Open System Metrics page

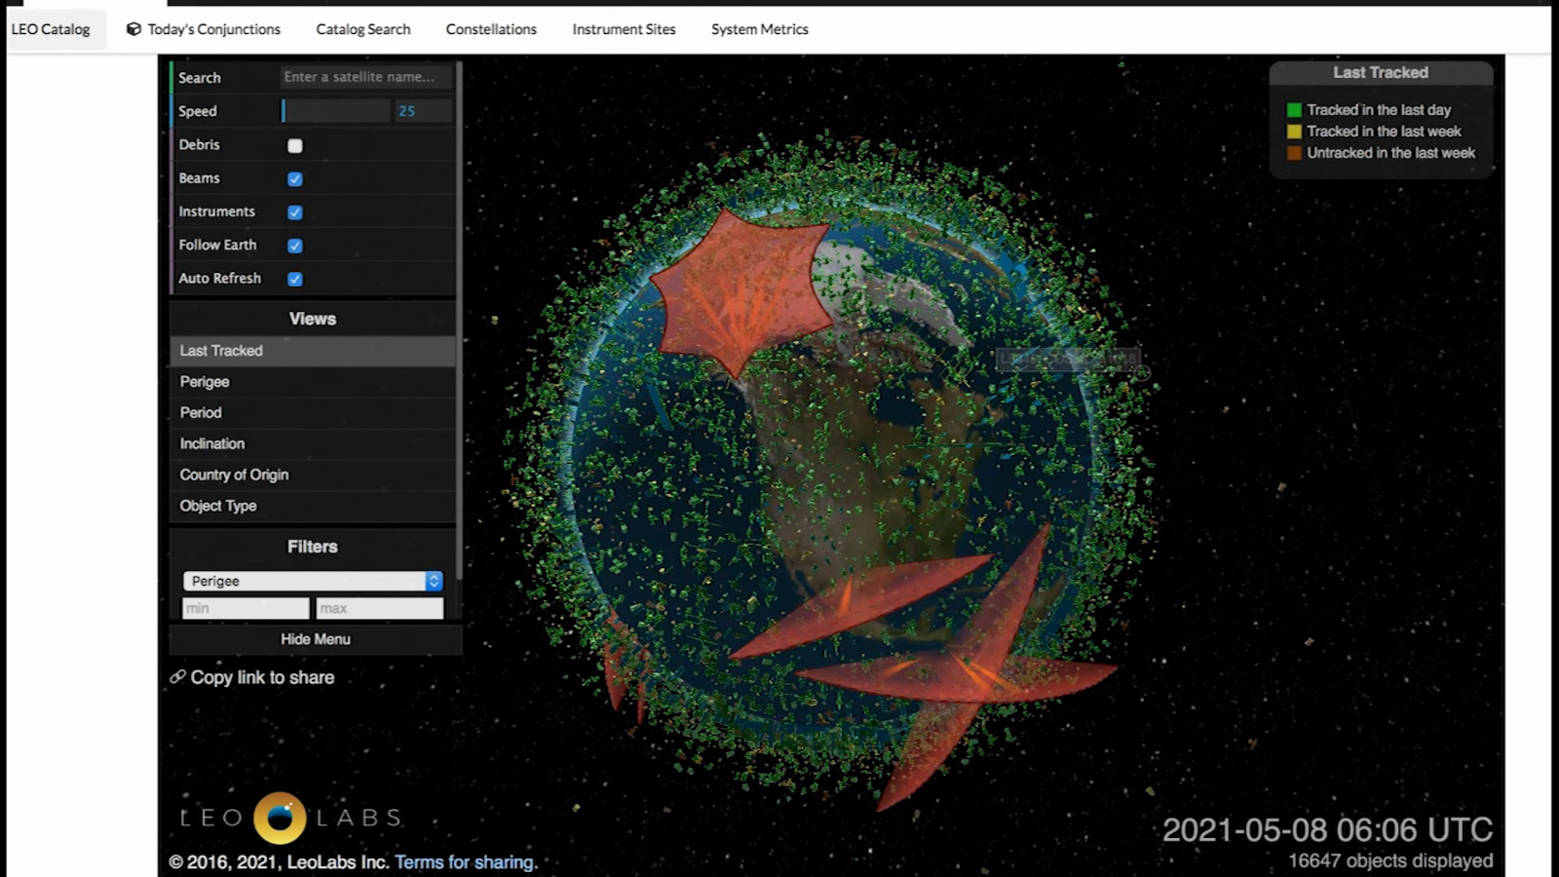click(760, 29)
